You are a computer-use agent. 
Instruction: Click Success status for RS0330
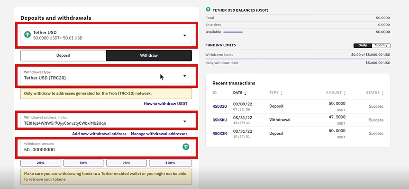pos(376,106)
